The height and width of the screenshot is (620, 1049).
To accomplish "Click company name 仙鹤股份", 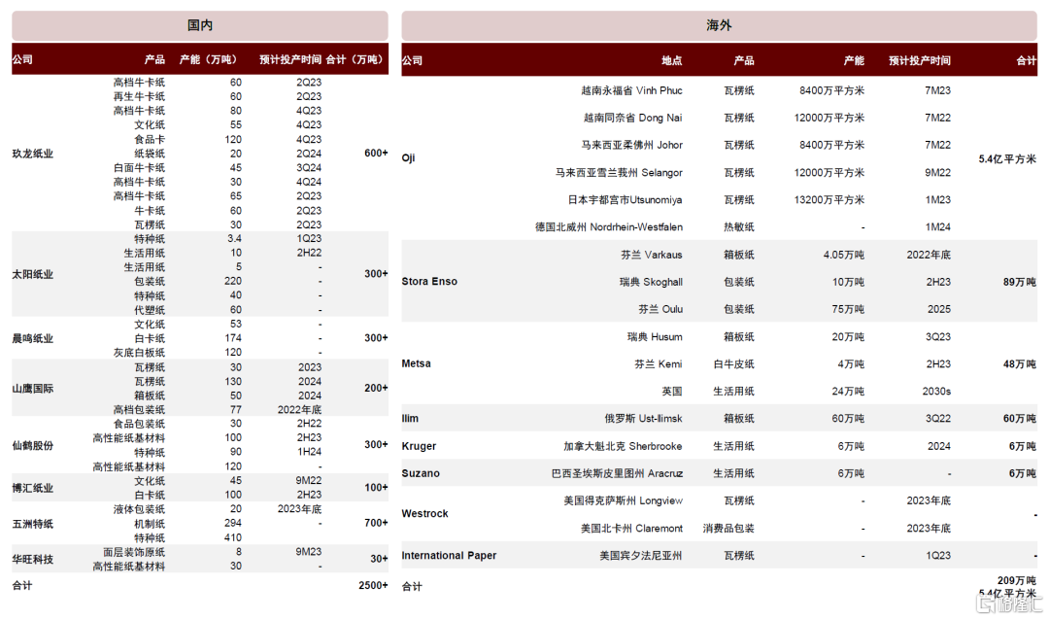I will coord(33,445).
